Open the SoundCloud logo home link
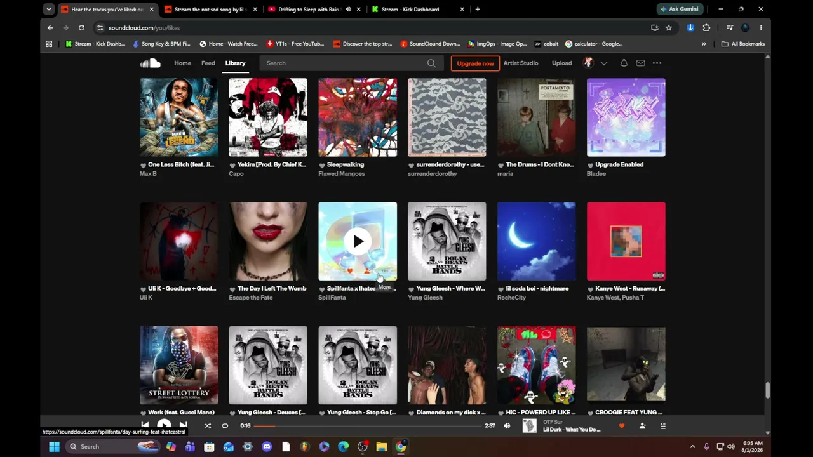 (150, 63)
